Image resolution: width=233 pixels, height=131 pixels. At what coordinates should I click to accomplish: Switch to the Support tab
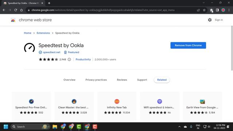point(142,80)
